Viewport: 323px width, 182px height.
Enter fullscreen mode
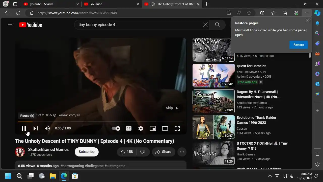click(x=177, y=128)
